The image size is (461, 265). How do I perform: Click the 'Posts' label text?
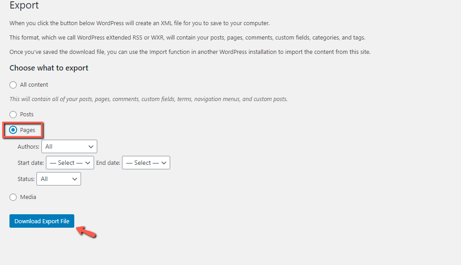[x=27, y=115]
